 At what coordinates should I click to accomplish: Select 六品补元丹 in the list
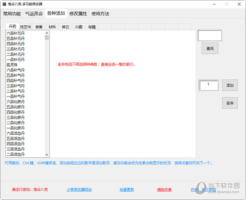[x=16, y=33]
